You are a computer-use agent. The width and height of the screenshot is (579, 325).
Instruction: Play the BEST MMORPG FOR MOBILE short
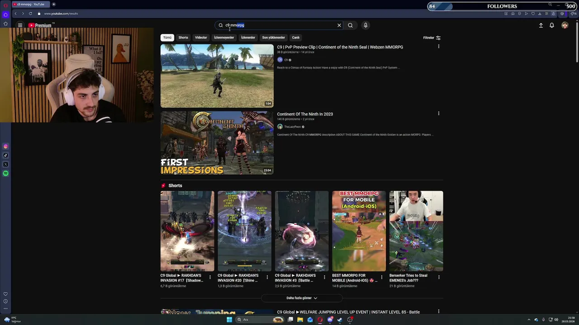(x=359, y=231)
